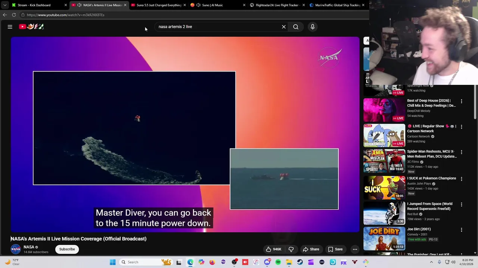Open options menu for Joe Dirt movie
Viewport: 478px width, 268px height.
coord(462,230)
